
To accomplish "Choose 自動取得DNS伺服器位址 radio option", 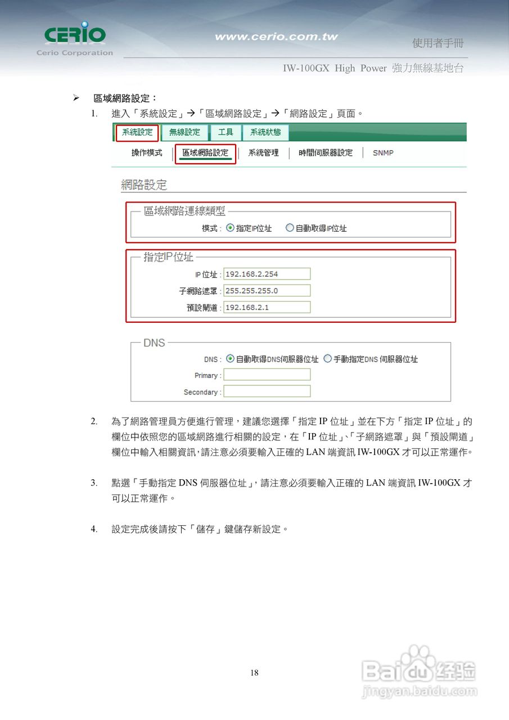I will (x=230, y=359).
